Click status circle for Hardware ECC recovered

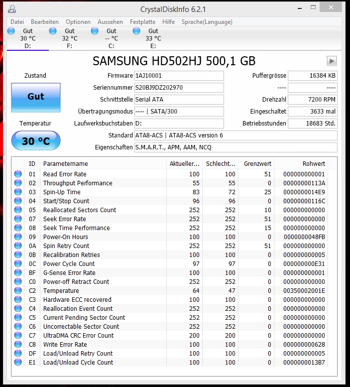click(x=18, y=299)
